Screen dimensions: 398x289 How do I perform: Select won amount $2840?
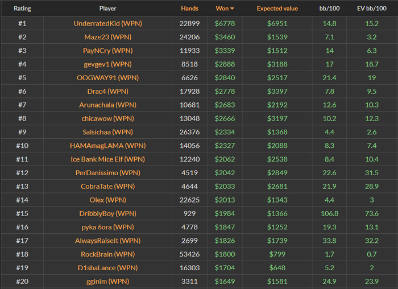point(225,78)
